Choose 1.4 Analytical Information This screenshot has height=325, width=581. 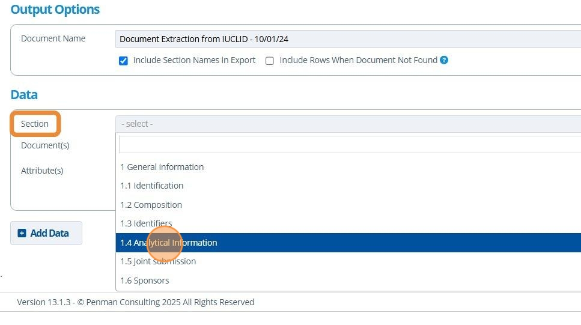click(169, 243)
